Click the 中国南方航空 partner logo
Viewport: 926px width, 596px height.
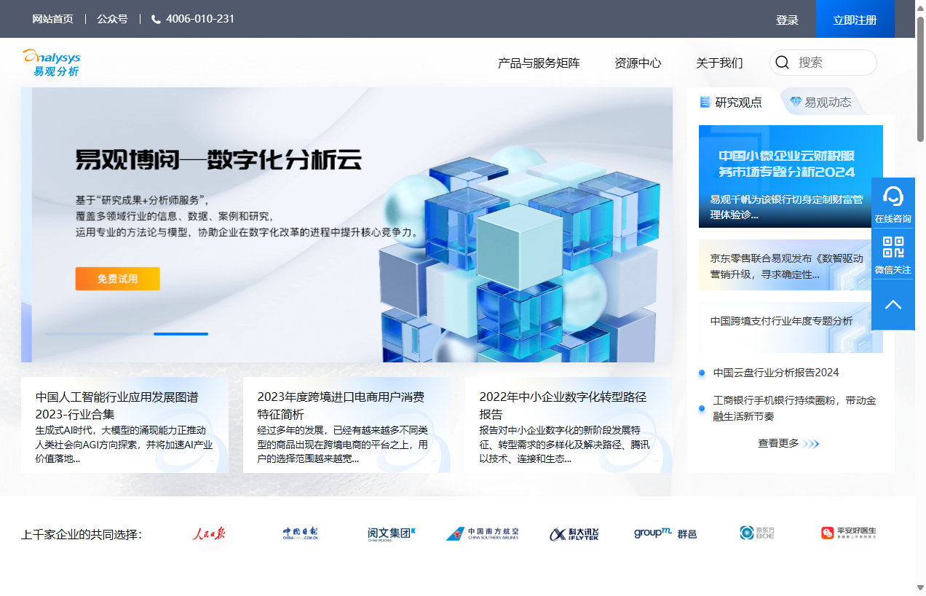coord(482,533)
